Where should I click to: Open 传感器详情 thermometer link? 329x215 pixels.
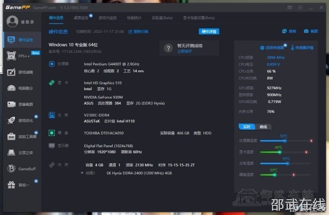tap(302, 48)
